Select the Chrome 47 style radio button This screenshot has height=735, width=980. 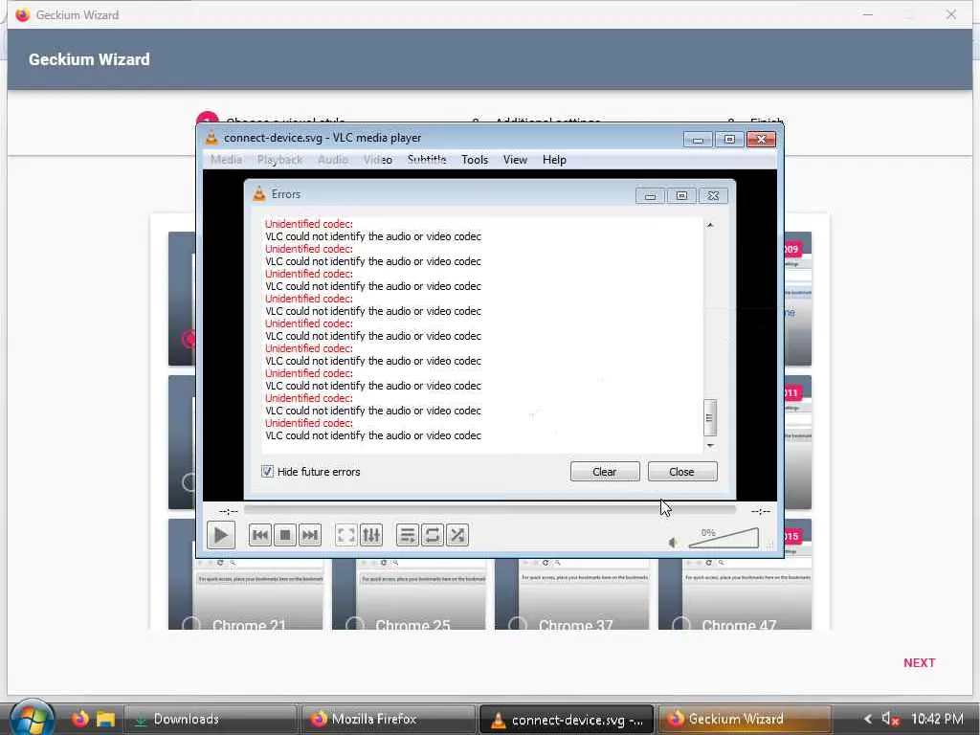(681, 624)
